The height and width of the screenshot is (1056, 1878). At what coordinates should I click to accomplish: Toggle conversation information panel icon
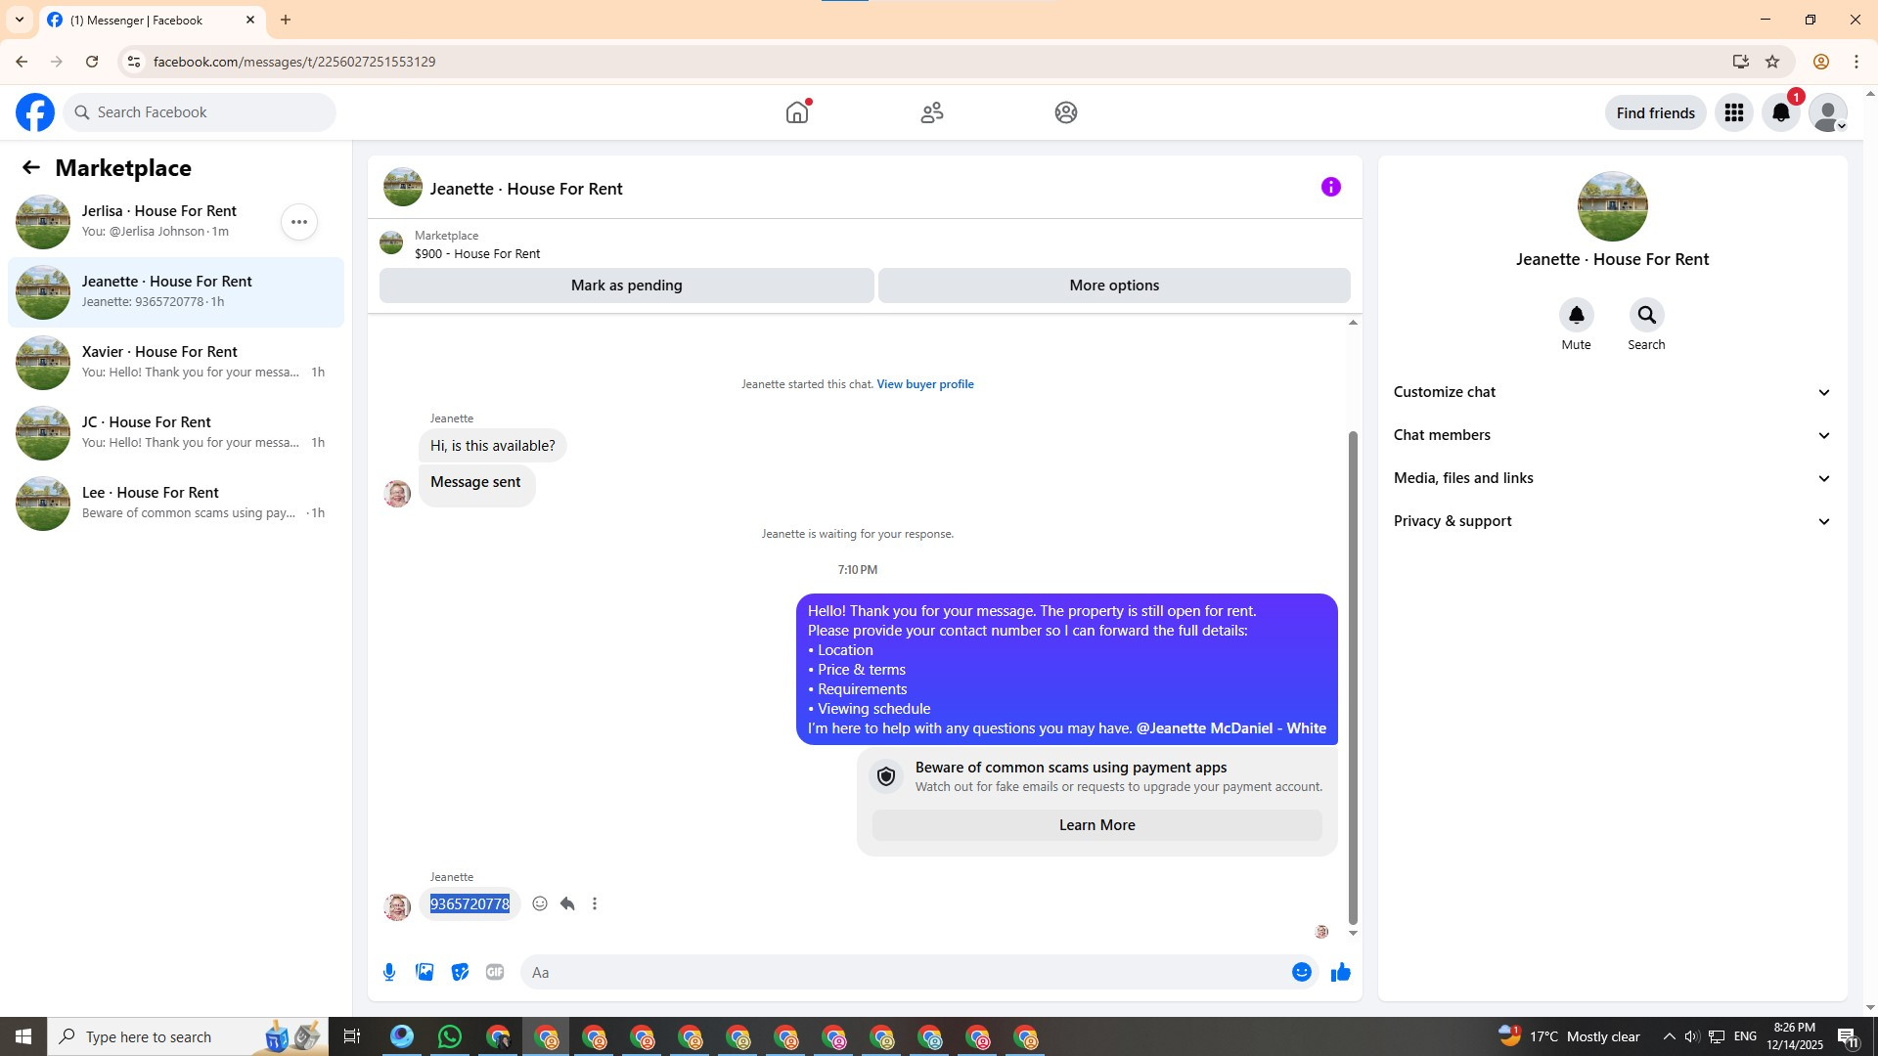[1330, 187]
